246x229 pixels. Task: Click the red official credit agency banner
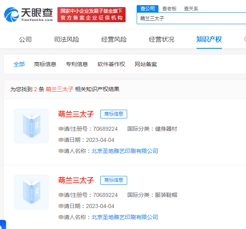(x=92, y=15)
